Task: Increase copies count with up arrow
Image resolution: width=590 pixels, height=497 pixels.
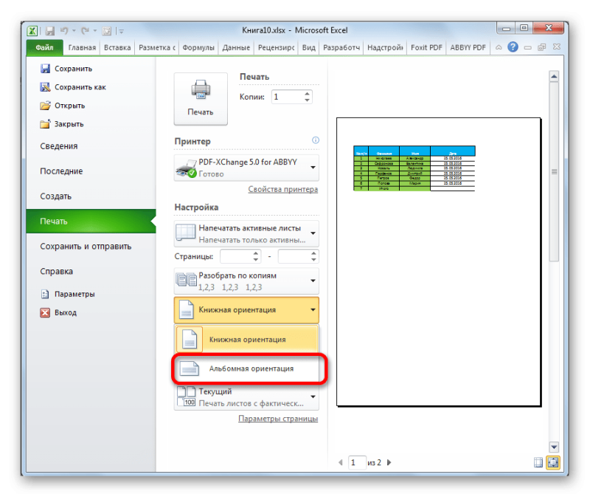Action: (308, 94)
